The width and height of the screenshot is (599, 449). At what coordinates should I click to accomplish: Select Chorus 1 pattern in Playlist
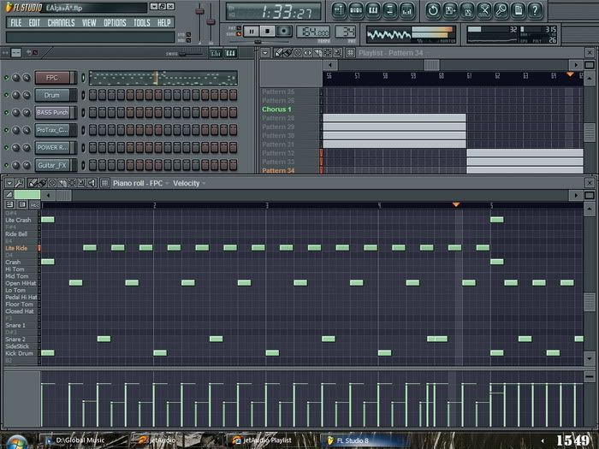pos(276,109)
